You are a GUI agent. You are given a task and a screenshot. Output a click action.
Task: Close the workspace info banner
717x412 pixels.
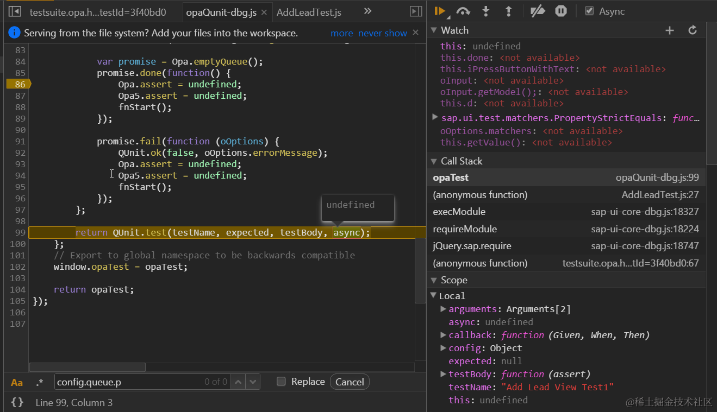coord(416,33)
